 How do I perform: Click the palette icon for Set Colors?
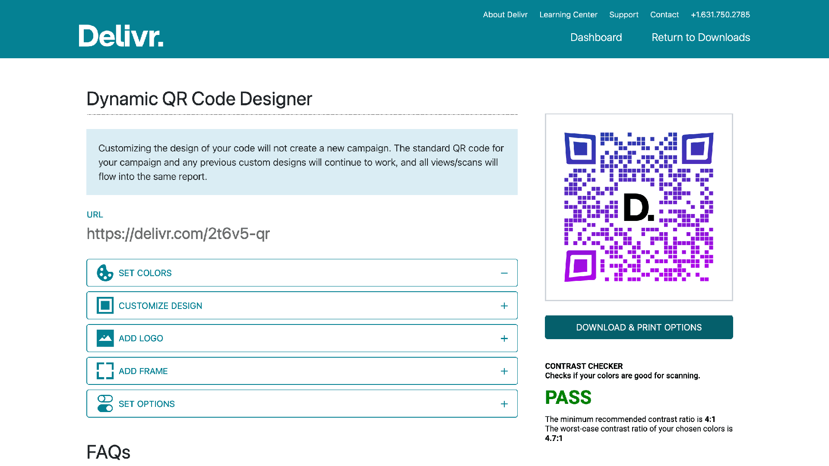(x=105, y=273)
